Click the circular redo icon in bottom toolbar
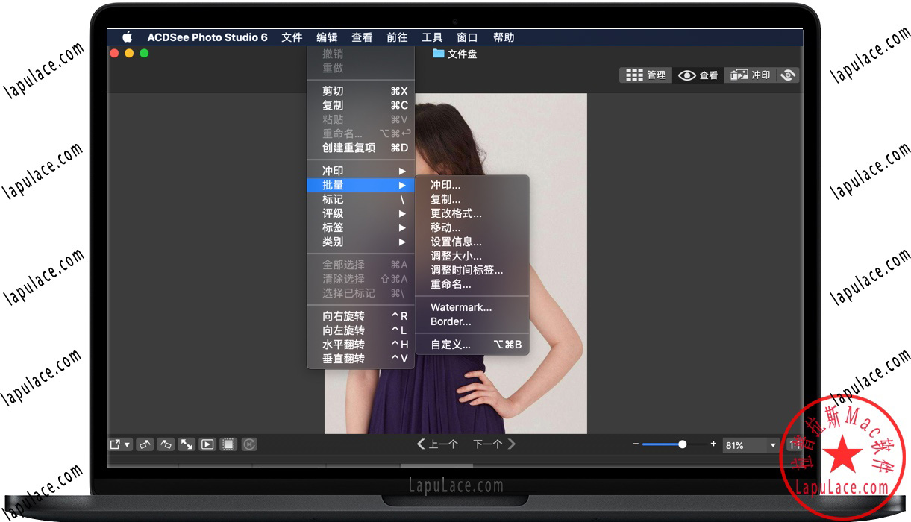 point(249,444)
